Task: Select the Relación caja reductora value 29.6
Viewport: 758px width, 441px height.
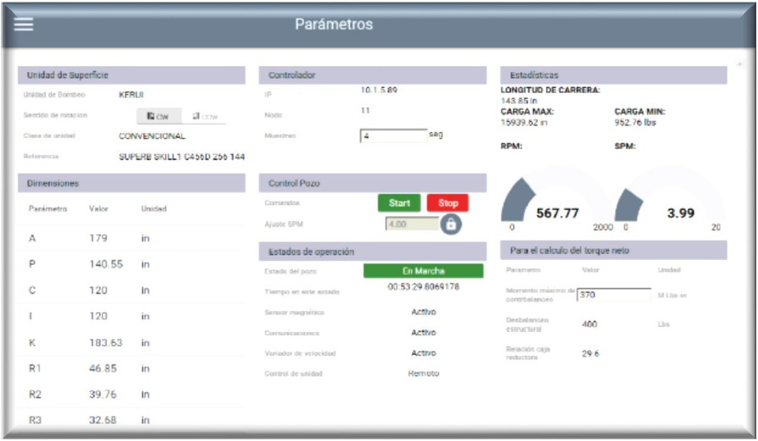Action: (x=590, y=354)
